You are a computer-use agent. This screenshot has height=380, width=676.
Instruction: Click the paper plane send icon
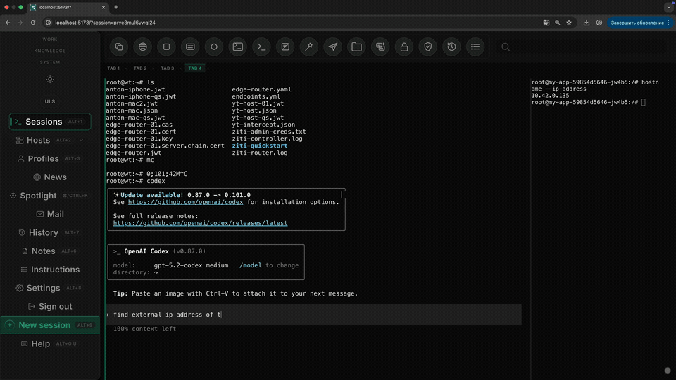pyautogui.click(x=333, y=47)
